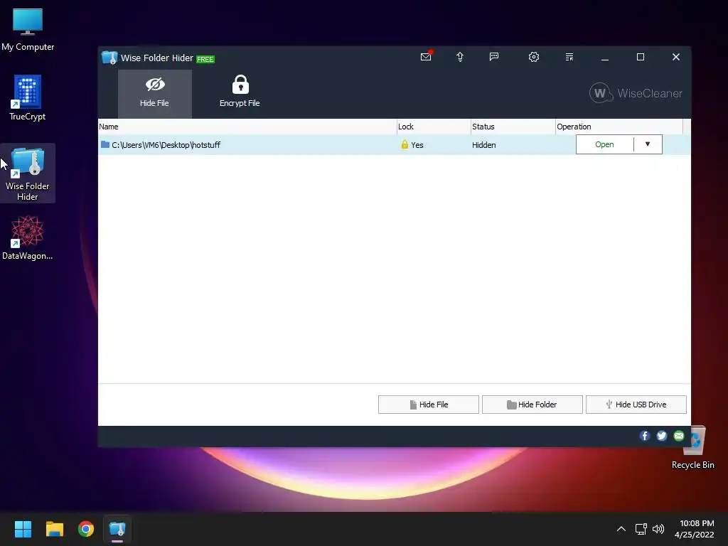Click the Hidden status cell
The width and height of the screenshot is (728, 546).
coord(483,145)
